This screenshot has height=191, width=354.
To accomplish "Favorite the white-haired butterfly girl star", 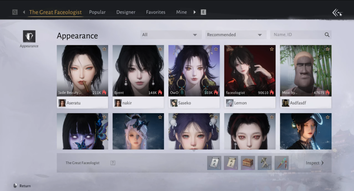I will coord(160,117).
